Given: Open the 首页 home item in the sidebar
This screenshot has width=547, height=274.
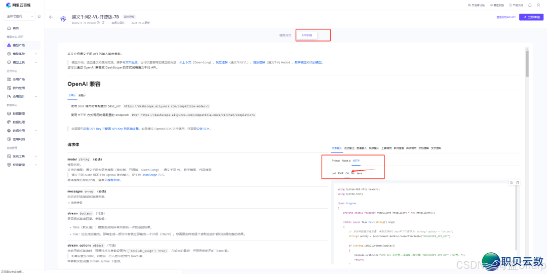Looking at the screenshot, I should (x=16, y=28).
